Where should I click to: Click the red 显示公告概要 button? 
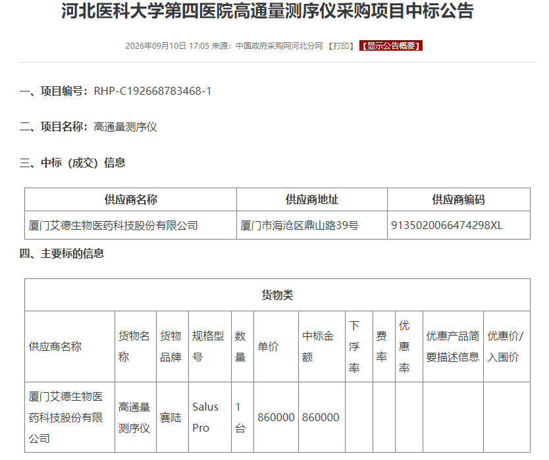391,46
